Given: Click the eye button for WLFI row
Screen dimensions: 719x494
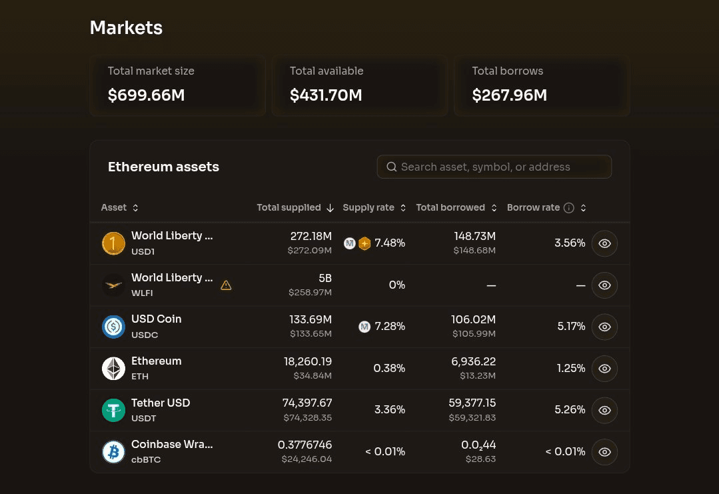Looking at the screenshot, I should coord(604,285).
